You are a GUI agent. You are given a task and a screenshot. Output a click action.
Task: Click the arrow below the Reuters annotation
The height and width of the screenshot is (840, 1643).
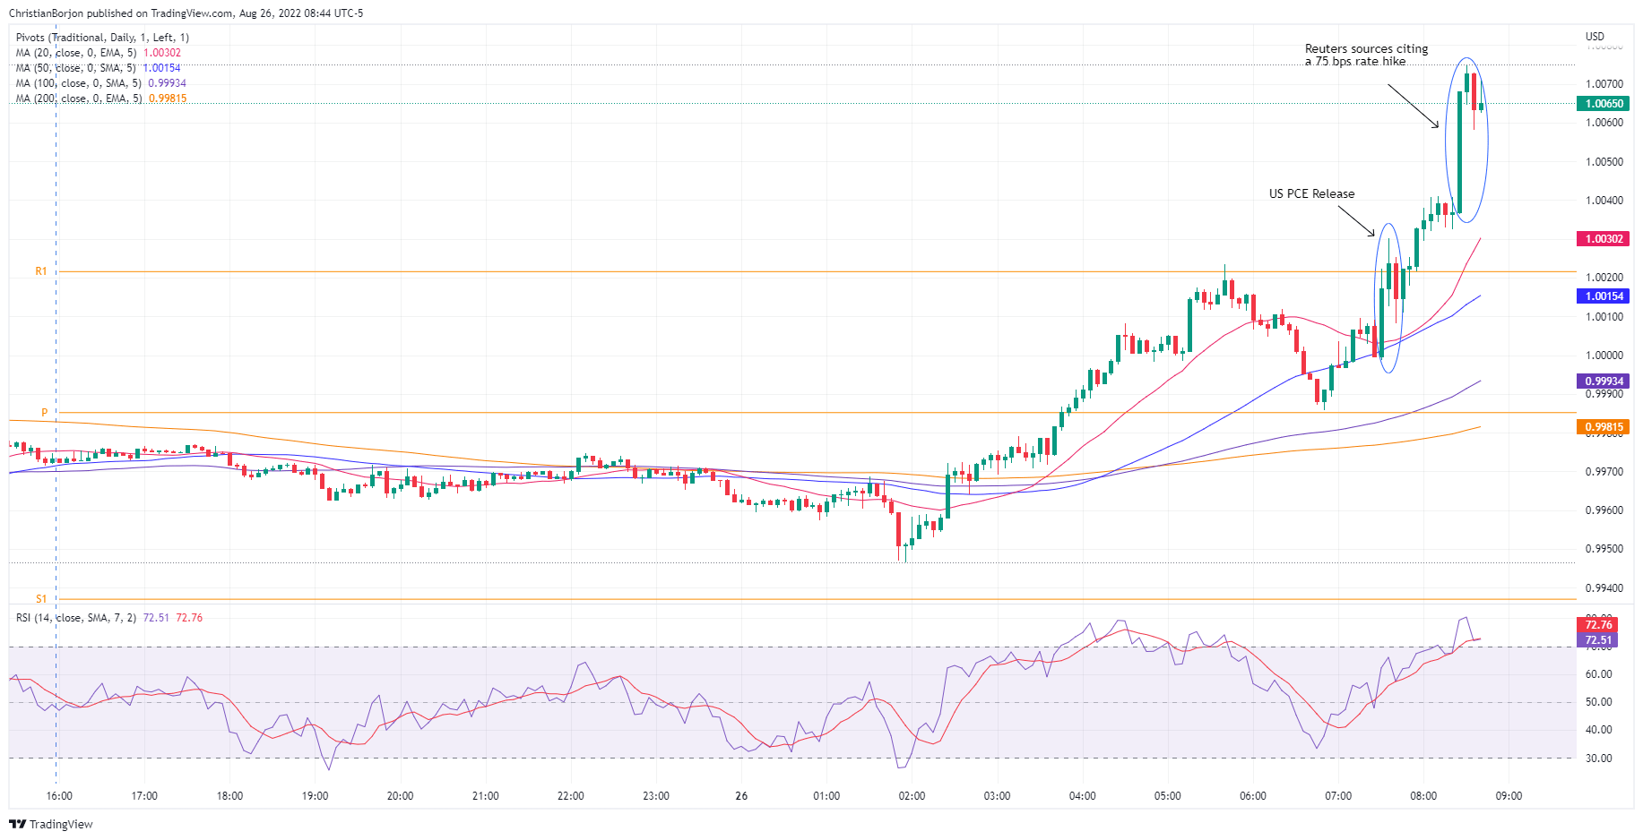pyautogui.click(x=1414, y=106)
